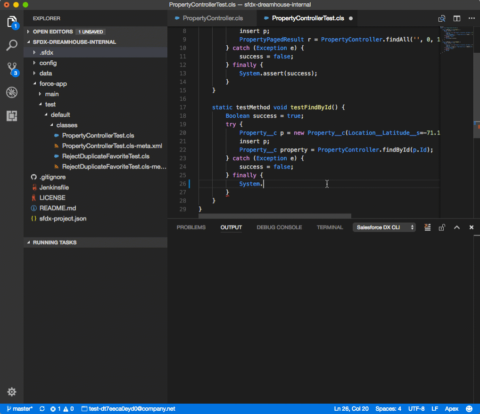Split the editor using the split icon
480x414 pixels.
tap(456, 18)
